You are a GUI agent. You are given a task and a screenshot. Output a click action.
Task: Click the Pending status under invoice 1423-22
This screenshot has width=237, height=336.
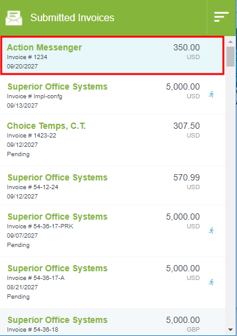pyautogui.click(x=18, y=154)
